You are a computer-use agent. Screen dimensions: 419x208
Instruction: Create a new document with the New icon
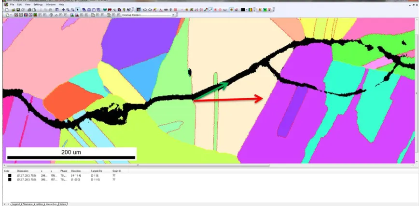click(7, 10)
